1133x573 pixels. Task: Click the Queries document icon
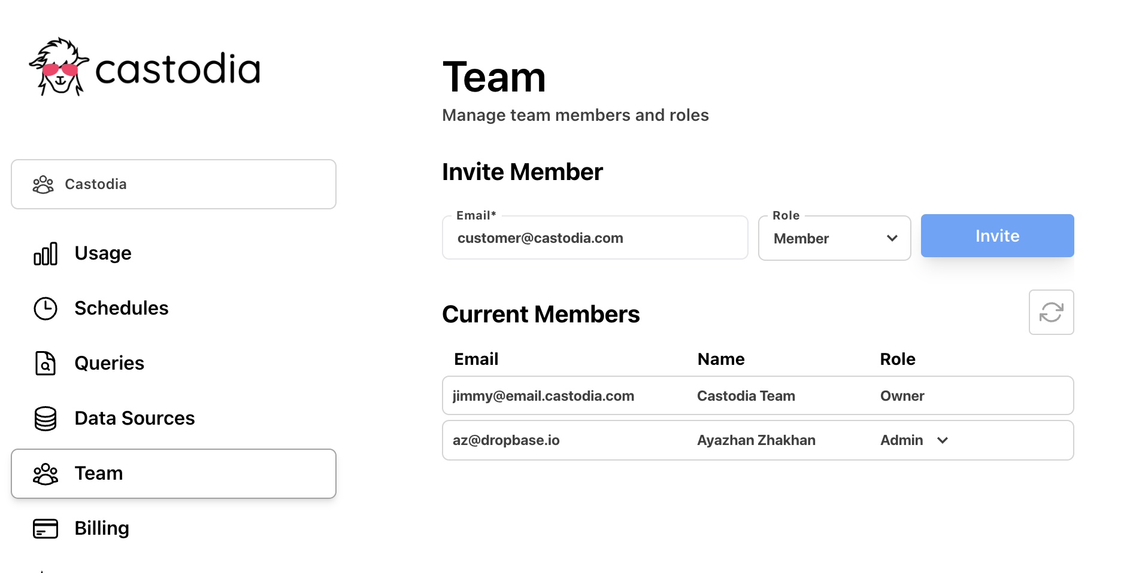click(x=46, y=363)
